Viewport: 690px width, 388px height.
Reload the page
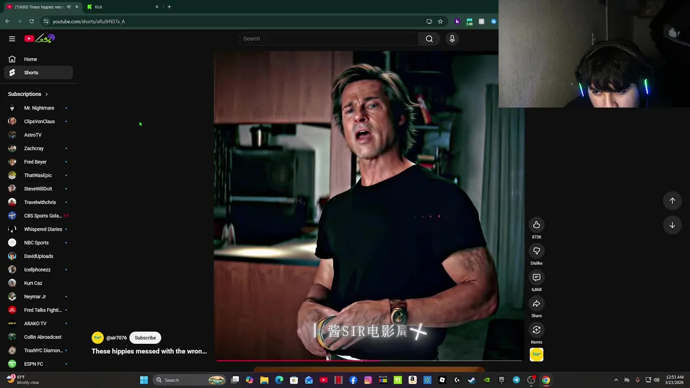click(x=32, y=22)
